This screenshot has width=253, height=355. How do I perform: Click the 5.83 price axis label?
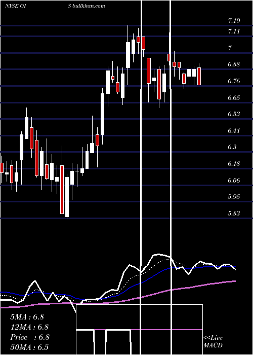tap(234, 214)
